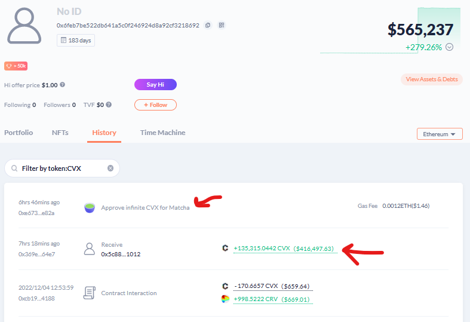Screen dimensions: 470x322
Task: Click the search magnifier icon in filter
Action: click(x=14, y=168)
